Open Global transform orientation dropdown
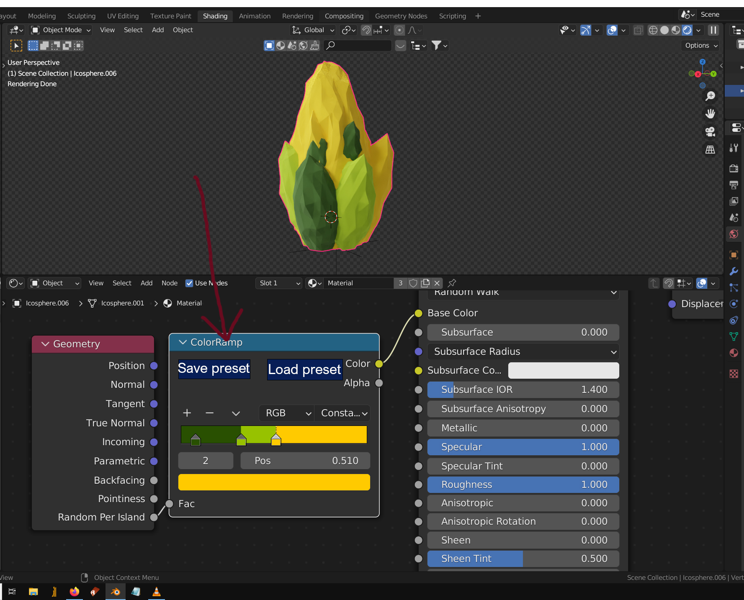The width and height of the screenshot is (744, 600). point(313,30)
